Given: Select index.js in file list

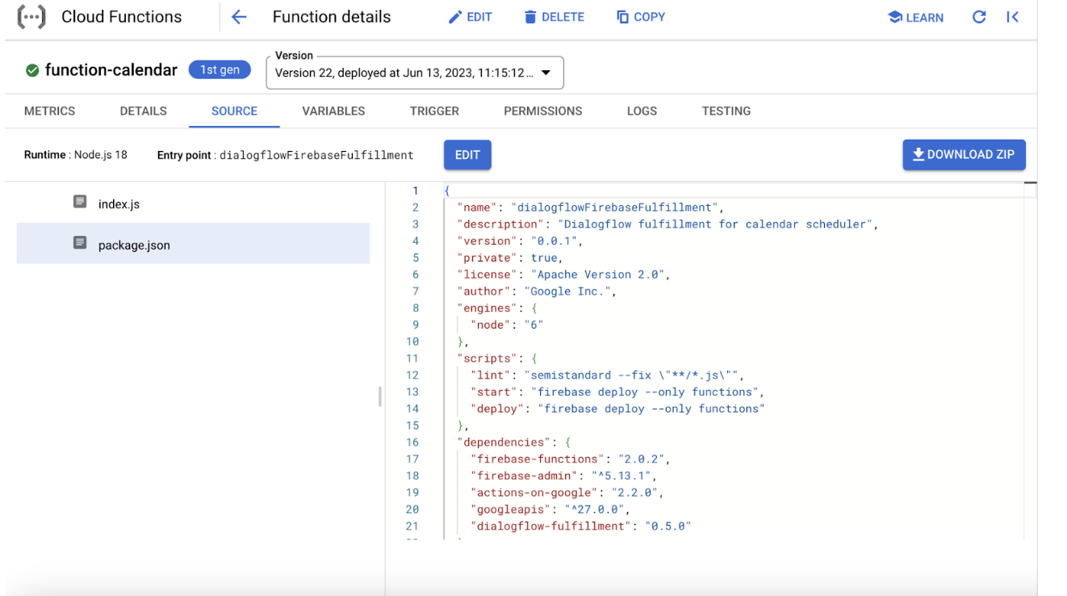Looking at the screenshot, I should [x=193, y=204].
